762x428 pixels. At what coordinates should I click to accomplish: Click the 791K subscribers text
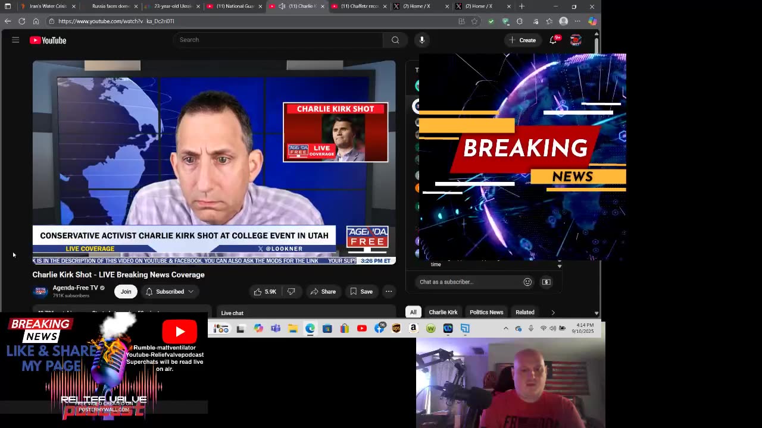coord(71,295)
